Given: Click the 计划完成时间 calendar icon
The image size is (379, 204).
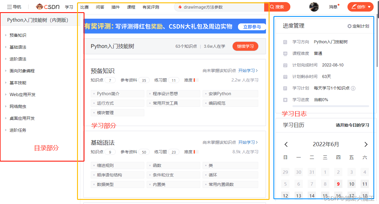Looking at the screenshot, I should [x=285, y=65].
